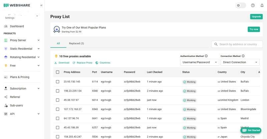The width and height of the screenshot is (267, 139).
Task: Click the Countries link
Action: (x=105, y=63)
